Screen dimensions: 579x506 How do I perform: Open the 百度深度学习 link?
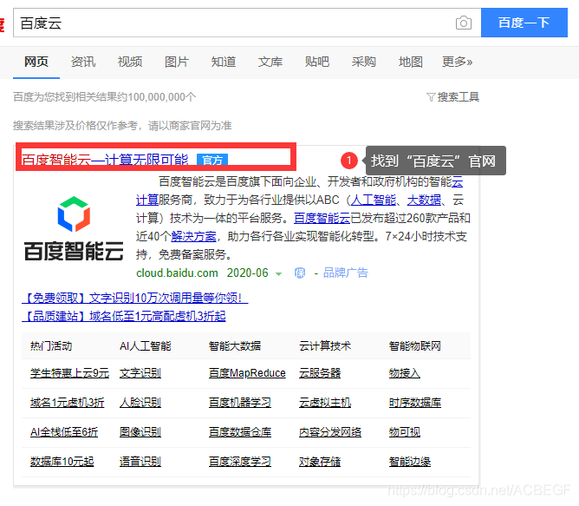tap(240, 462)
